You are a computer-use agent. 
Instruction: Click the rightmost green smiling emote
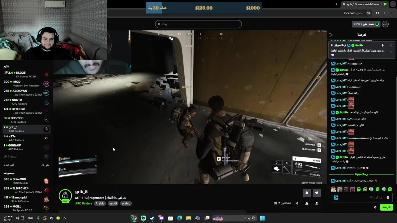pyautogui.click(x=390, y=189)
